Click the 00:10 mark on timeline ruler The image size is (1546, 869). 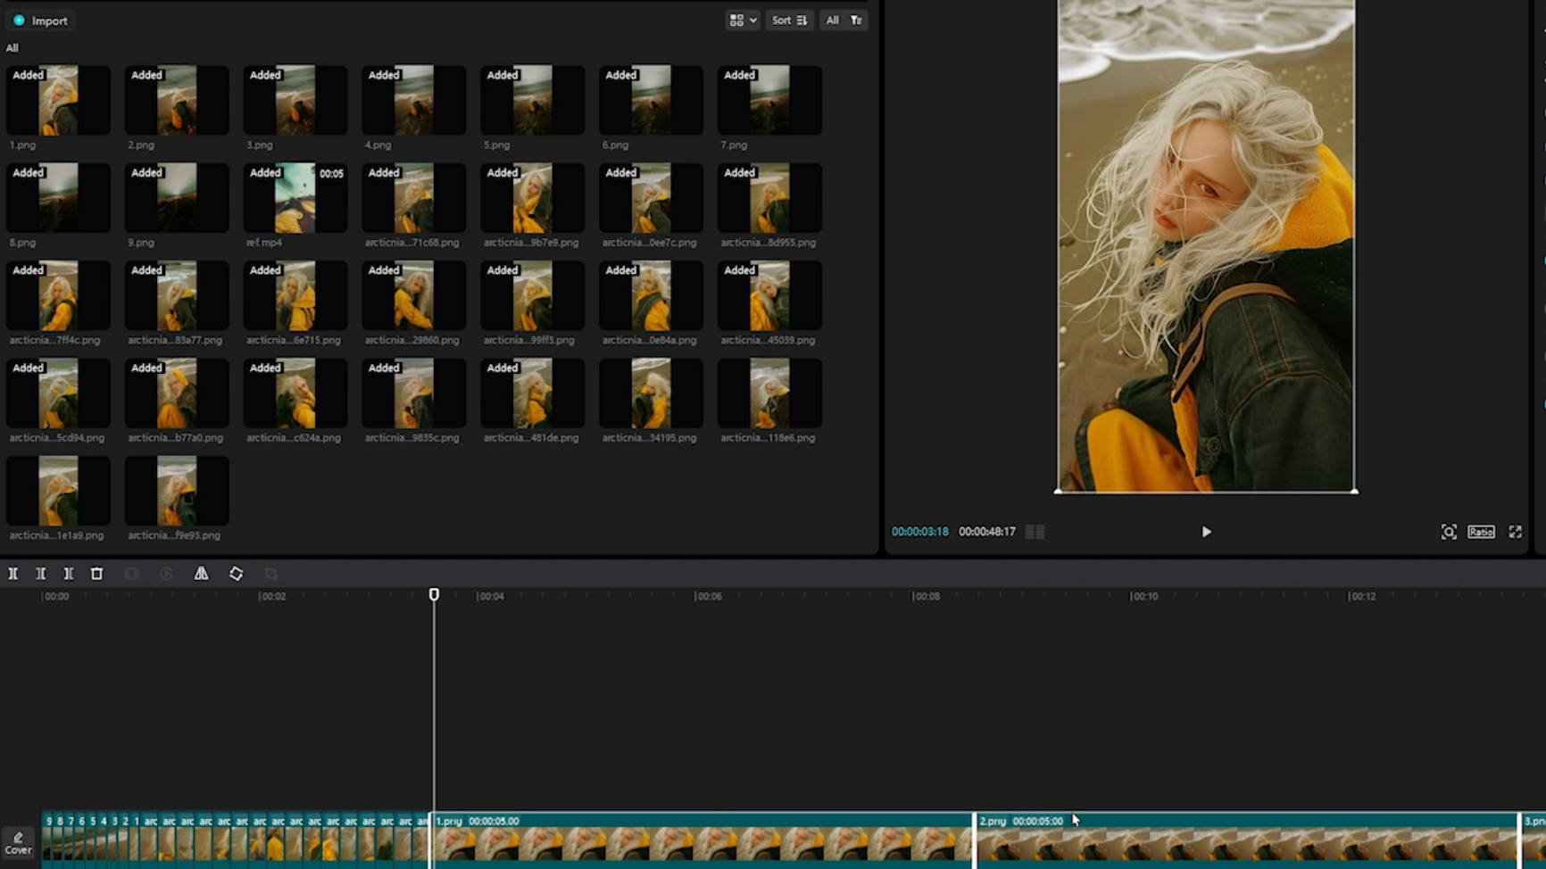click(x=1144, y=596)
